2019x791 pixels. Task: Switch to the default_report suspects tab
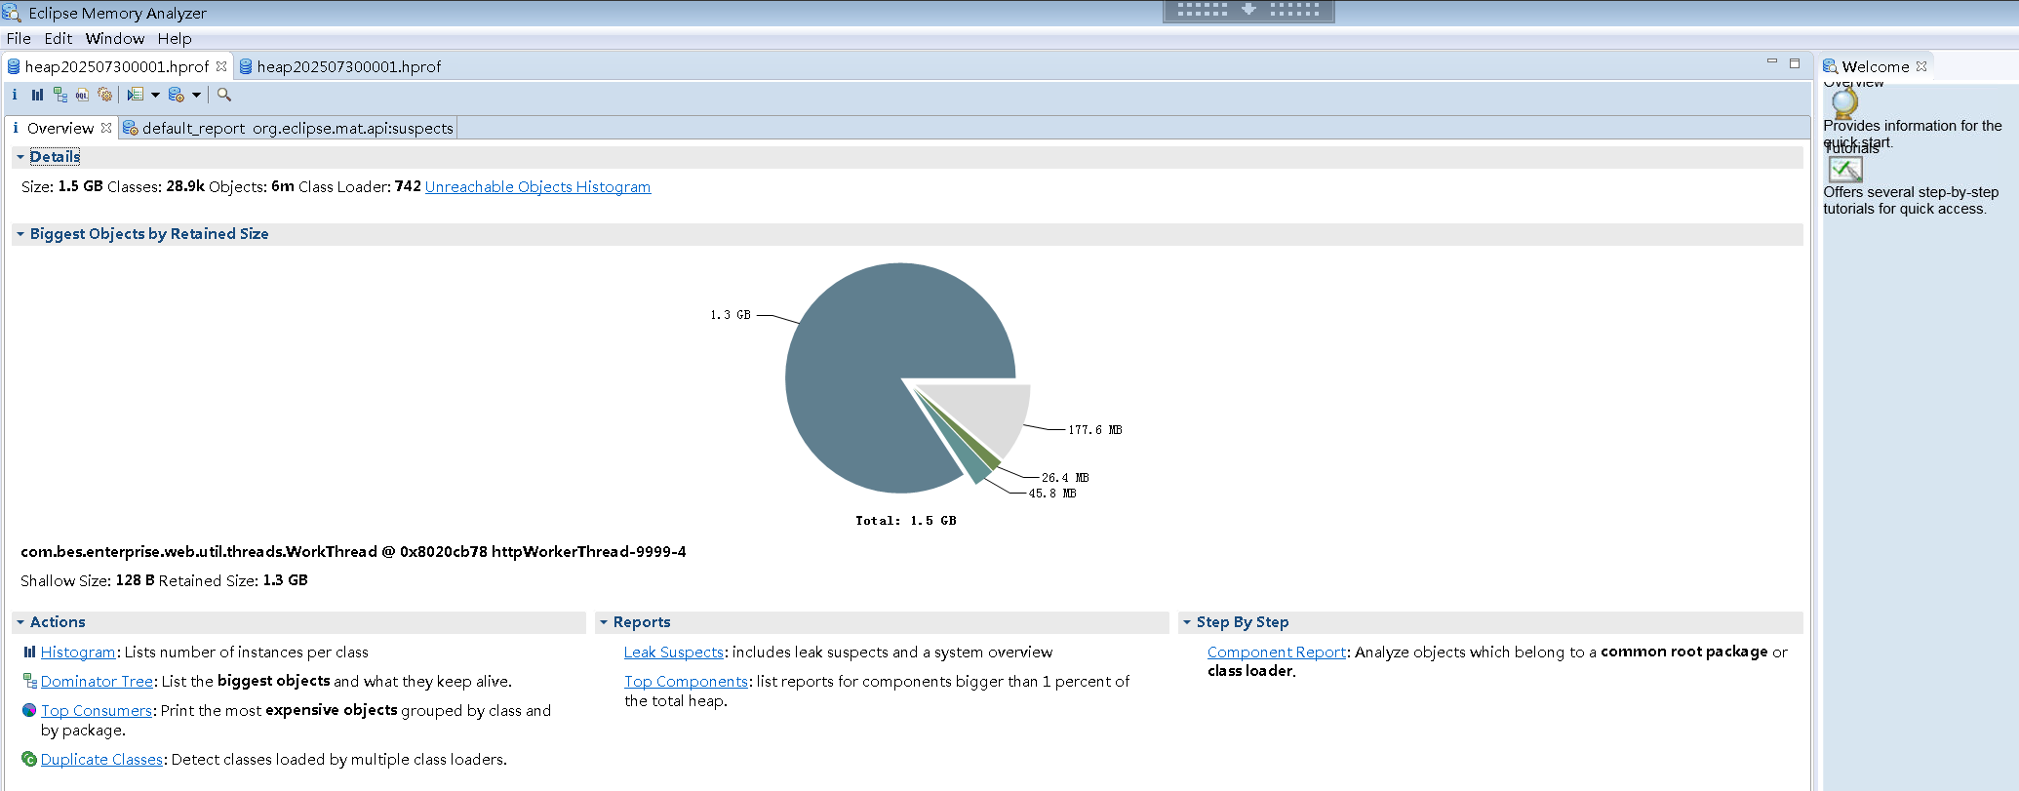point(289,128)
